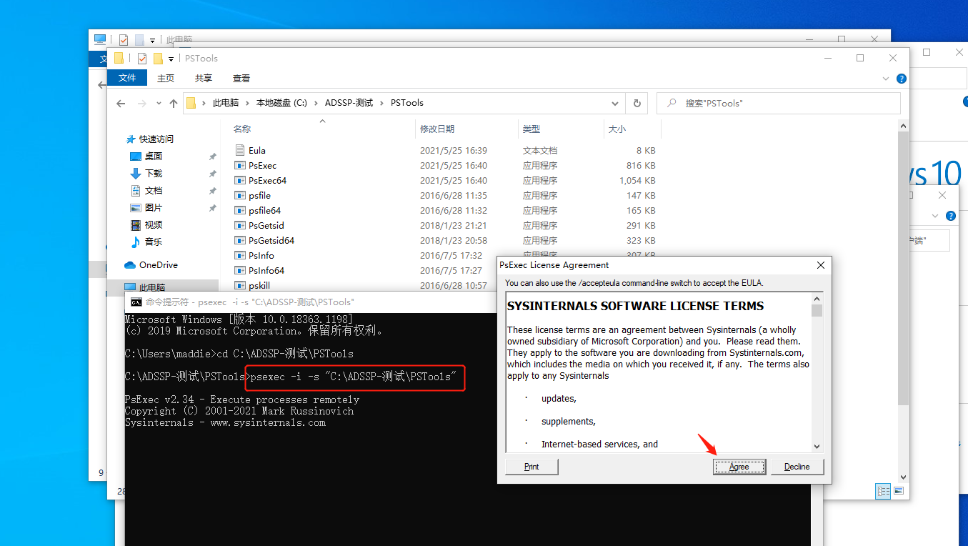
Task: Refresh the PSTools folder view
Action: 637,103
